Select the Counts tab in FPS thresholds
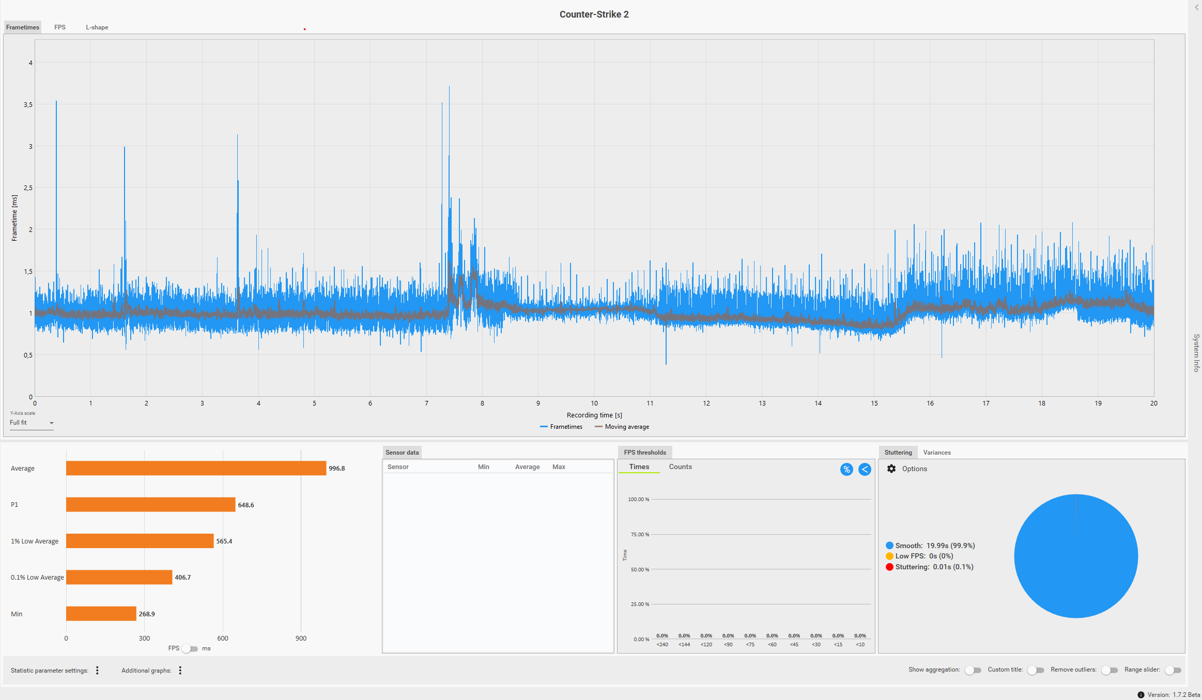Viewport: 1202px width, 700px height. click(x=680, y=466)
